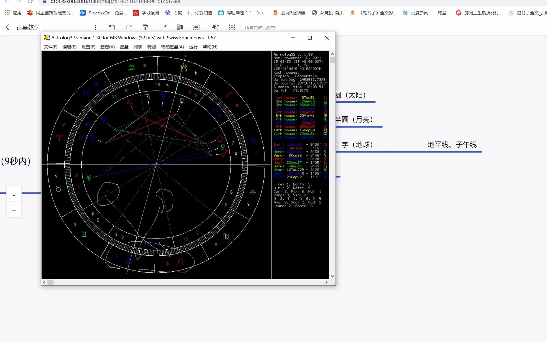Click the Sun glyph in the chart wheel
This screenshot has height=342, width=547.
(220, 139)
